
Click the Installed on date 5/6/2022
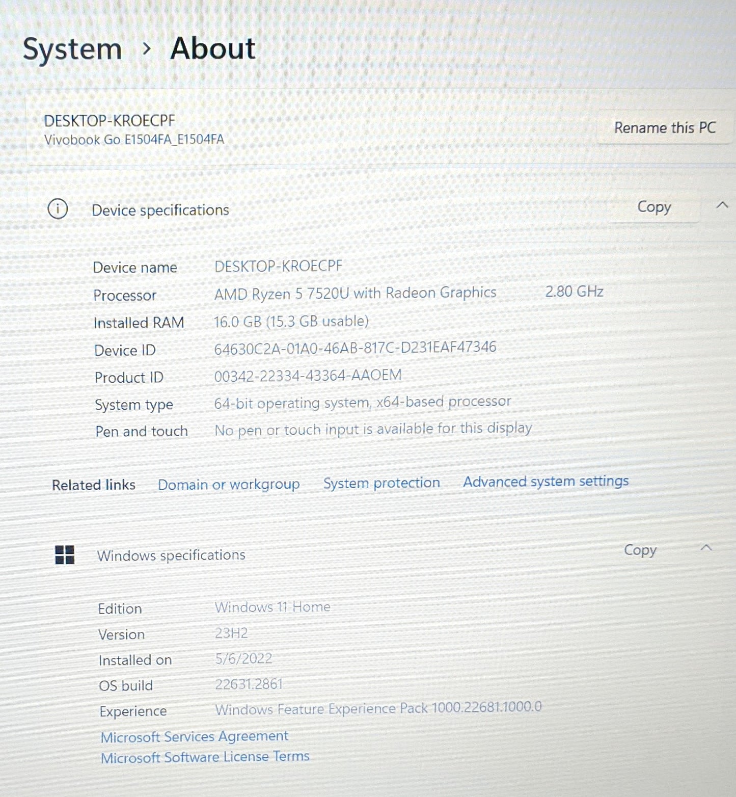(243, 658)
